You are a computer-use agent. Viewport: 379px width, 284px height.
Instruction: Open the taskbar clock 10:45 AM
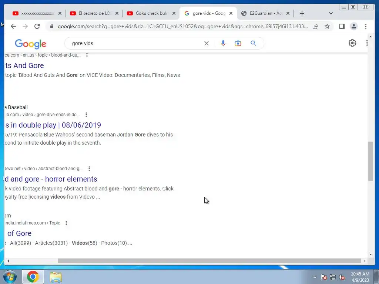tap(360, 277)
